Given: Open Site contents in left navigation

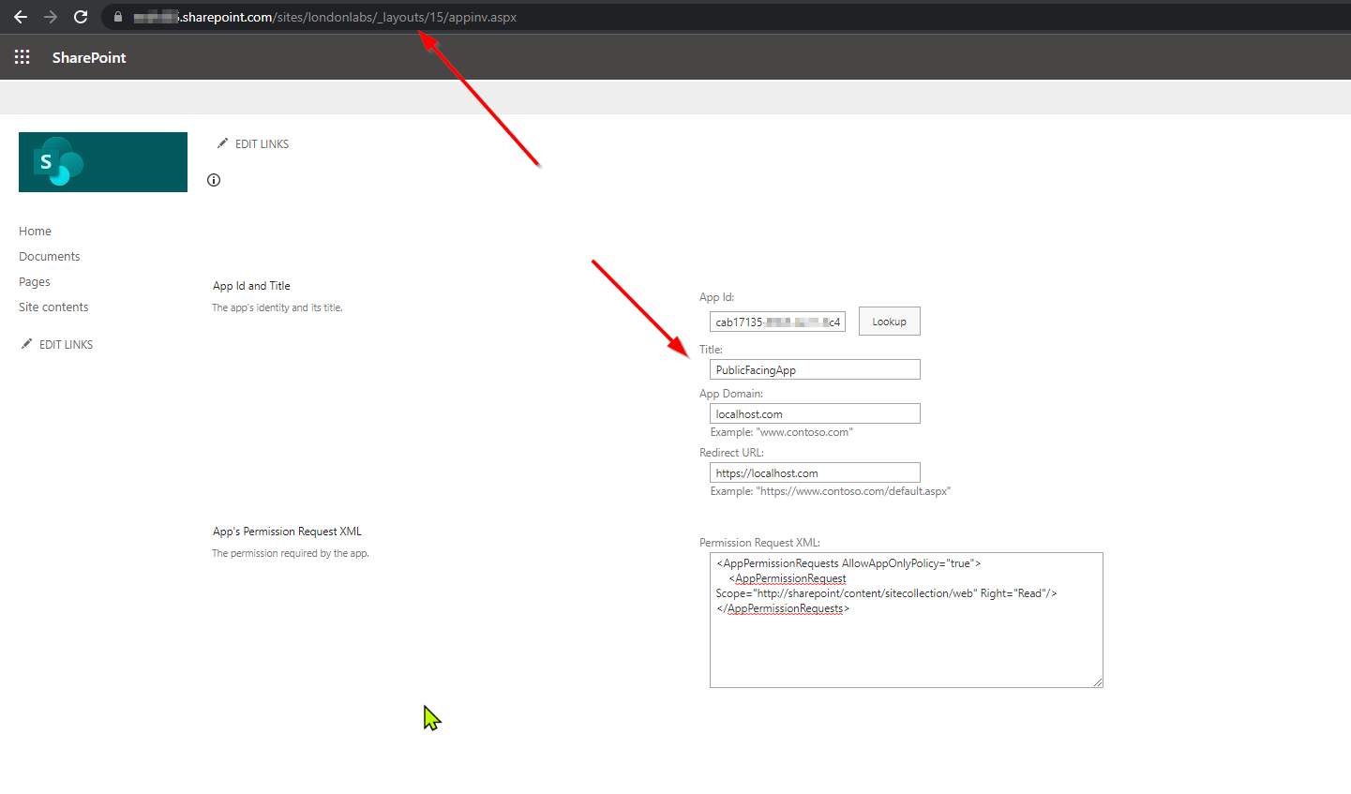Looking at the screenshot, I should (x=53, y=307).
